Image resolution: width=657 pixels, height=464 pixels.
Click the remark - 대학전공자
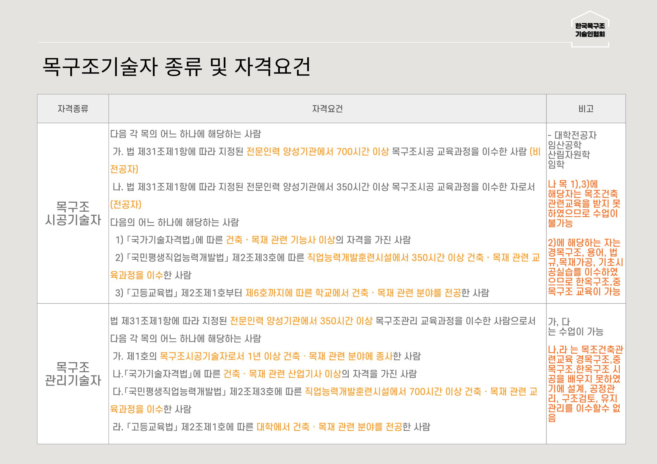point(572,135)
